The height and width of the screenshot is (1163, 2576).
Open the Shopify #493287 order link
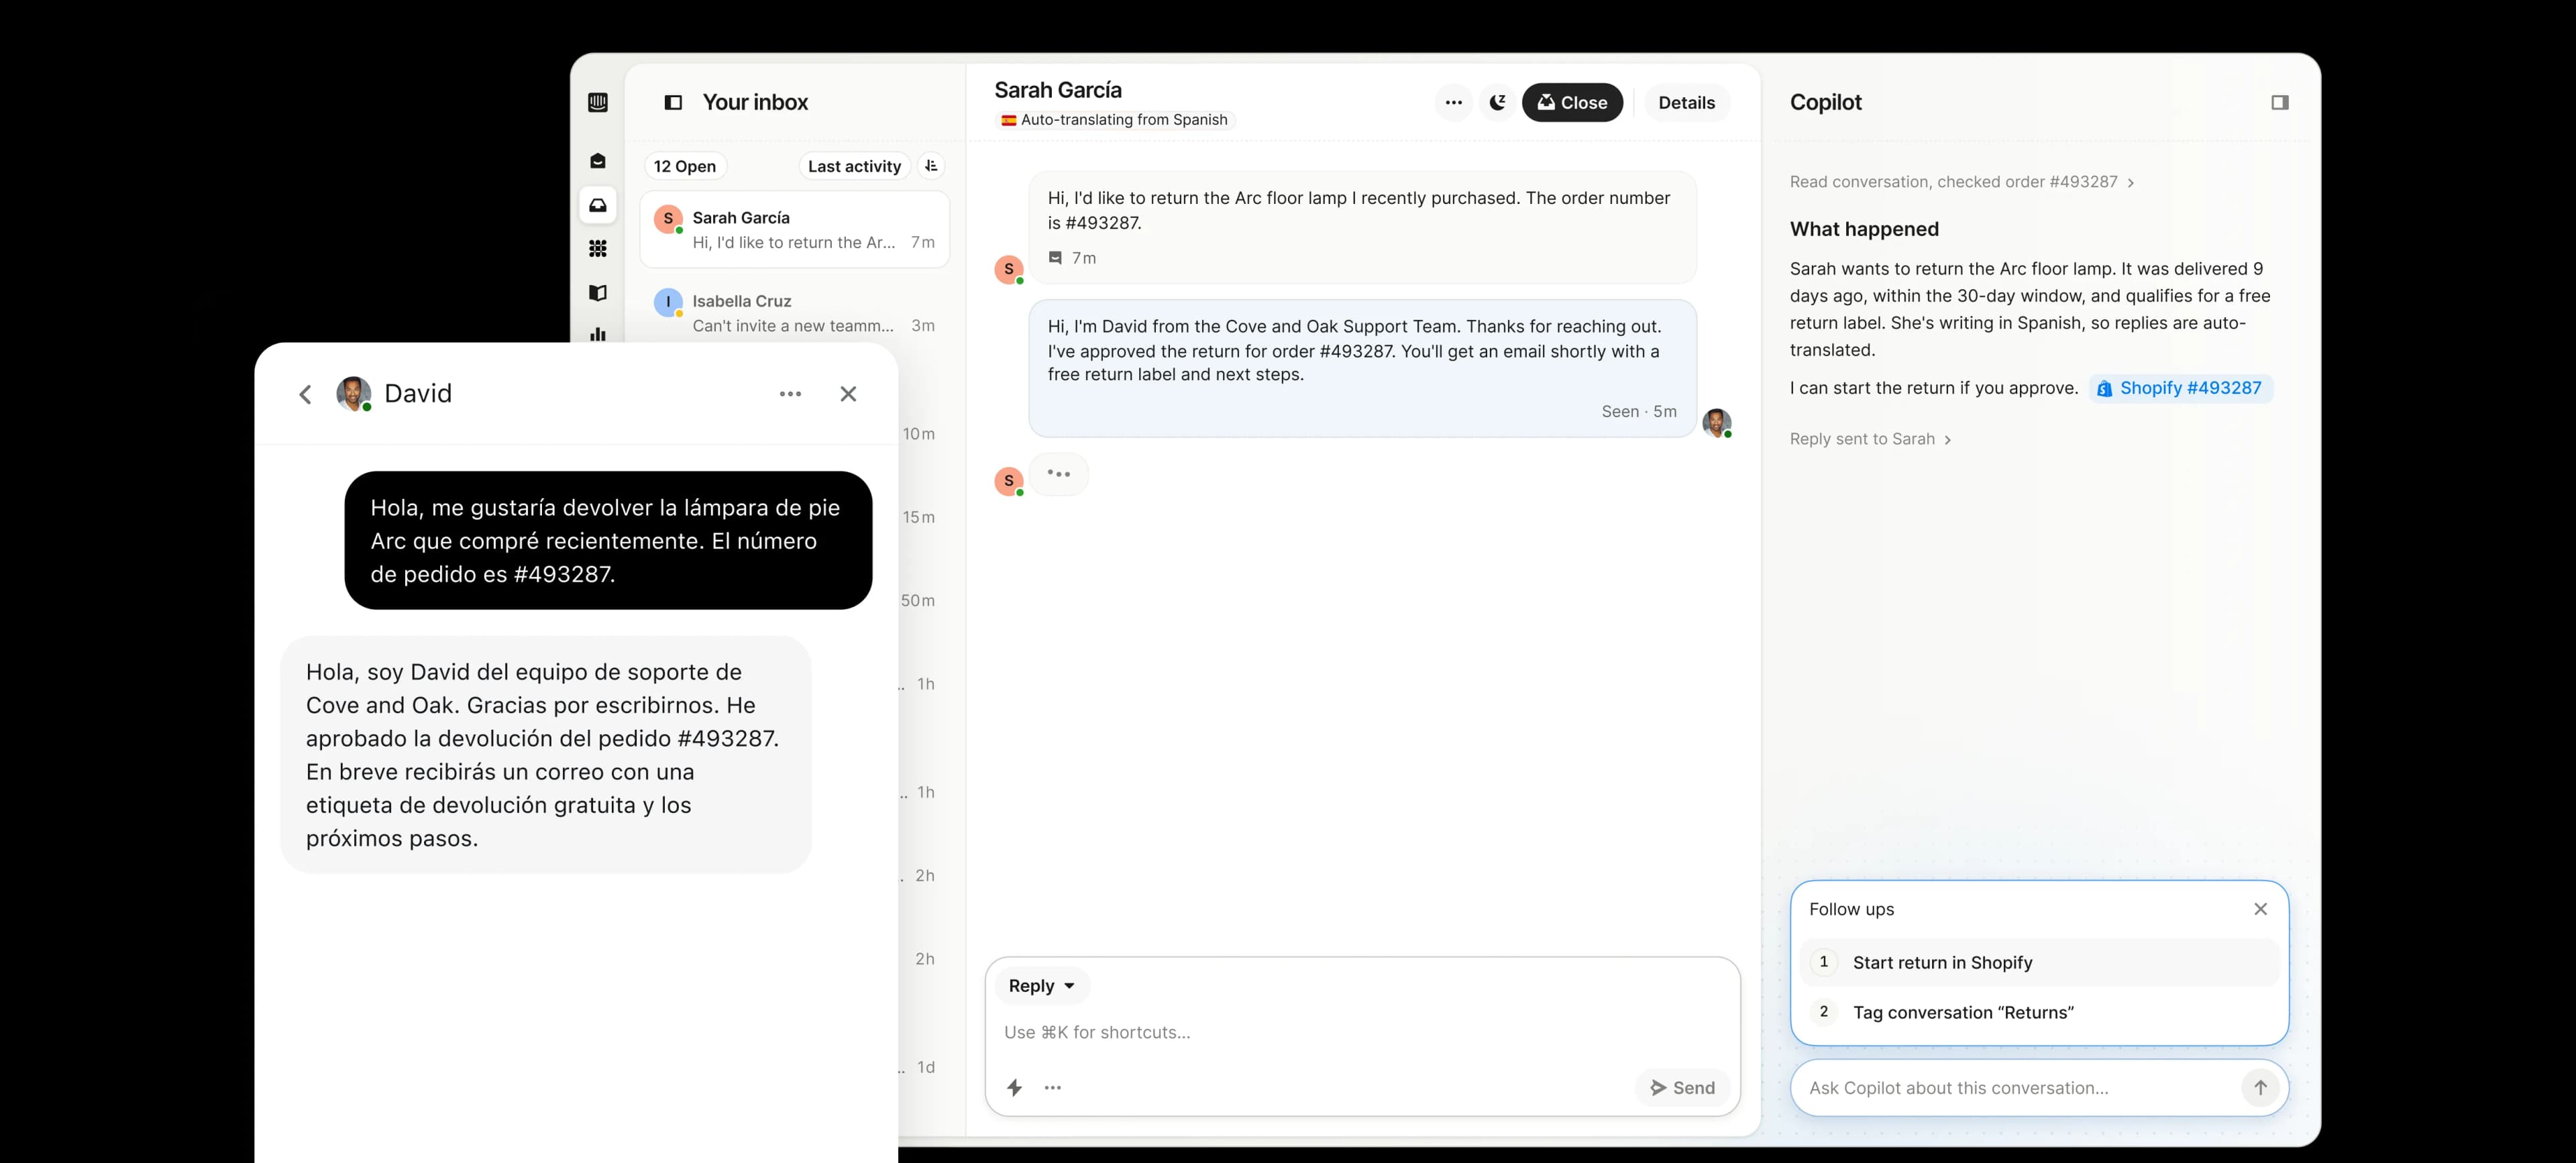click(2180, 388)
